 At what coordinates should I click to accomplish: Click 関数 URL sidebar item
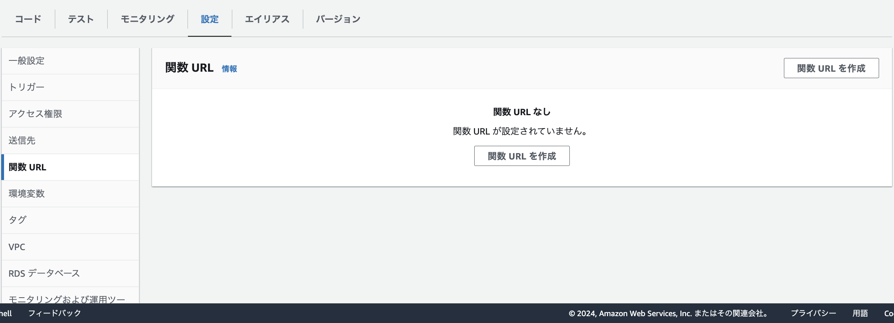tap(27, 167)
